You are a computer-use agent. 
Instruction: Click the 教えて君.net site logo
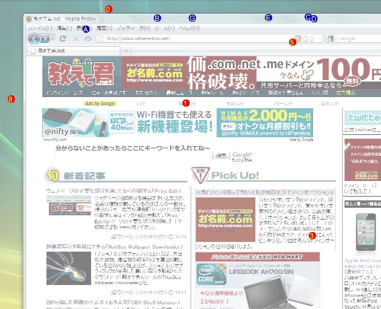pos(81,73)
